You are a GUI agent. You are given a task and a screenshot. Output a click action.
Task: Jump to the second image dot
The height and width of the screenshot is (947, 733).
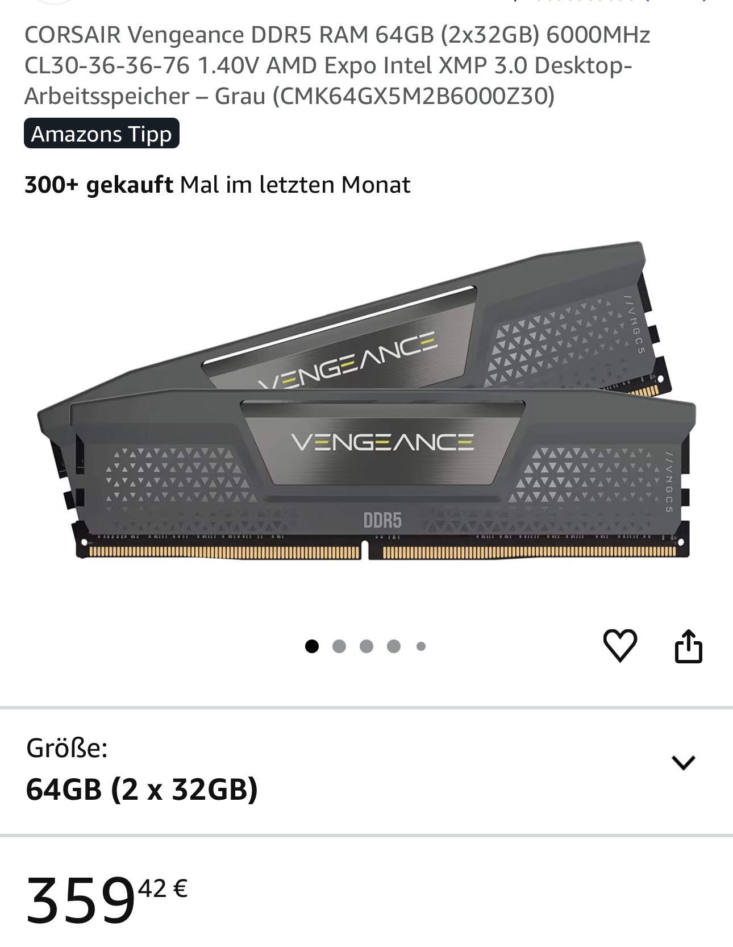(x=339, y=646)
